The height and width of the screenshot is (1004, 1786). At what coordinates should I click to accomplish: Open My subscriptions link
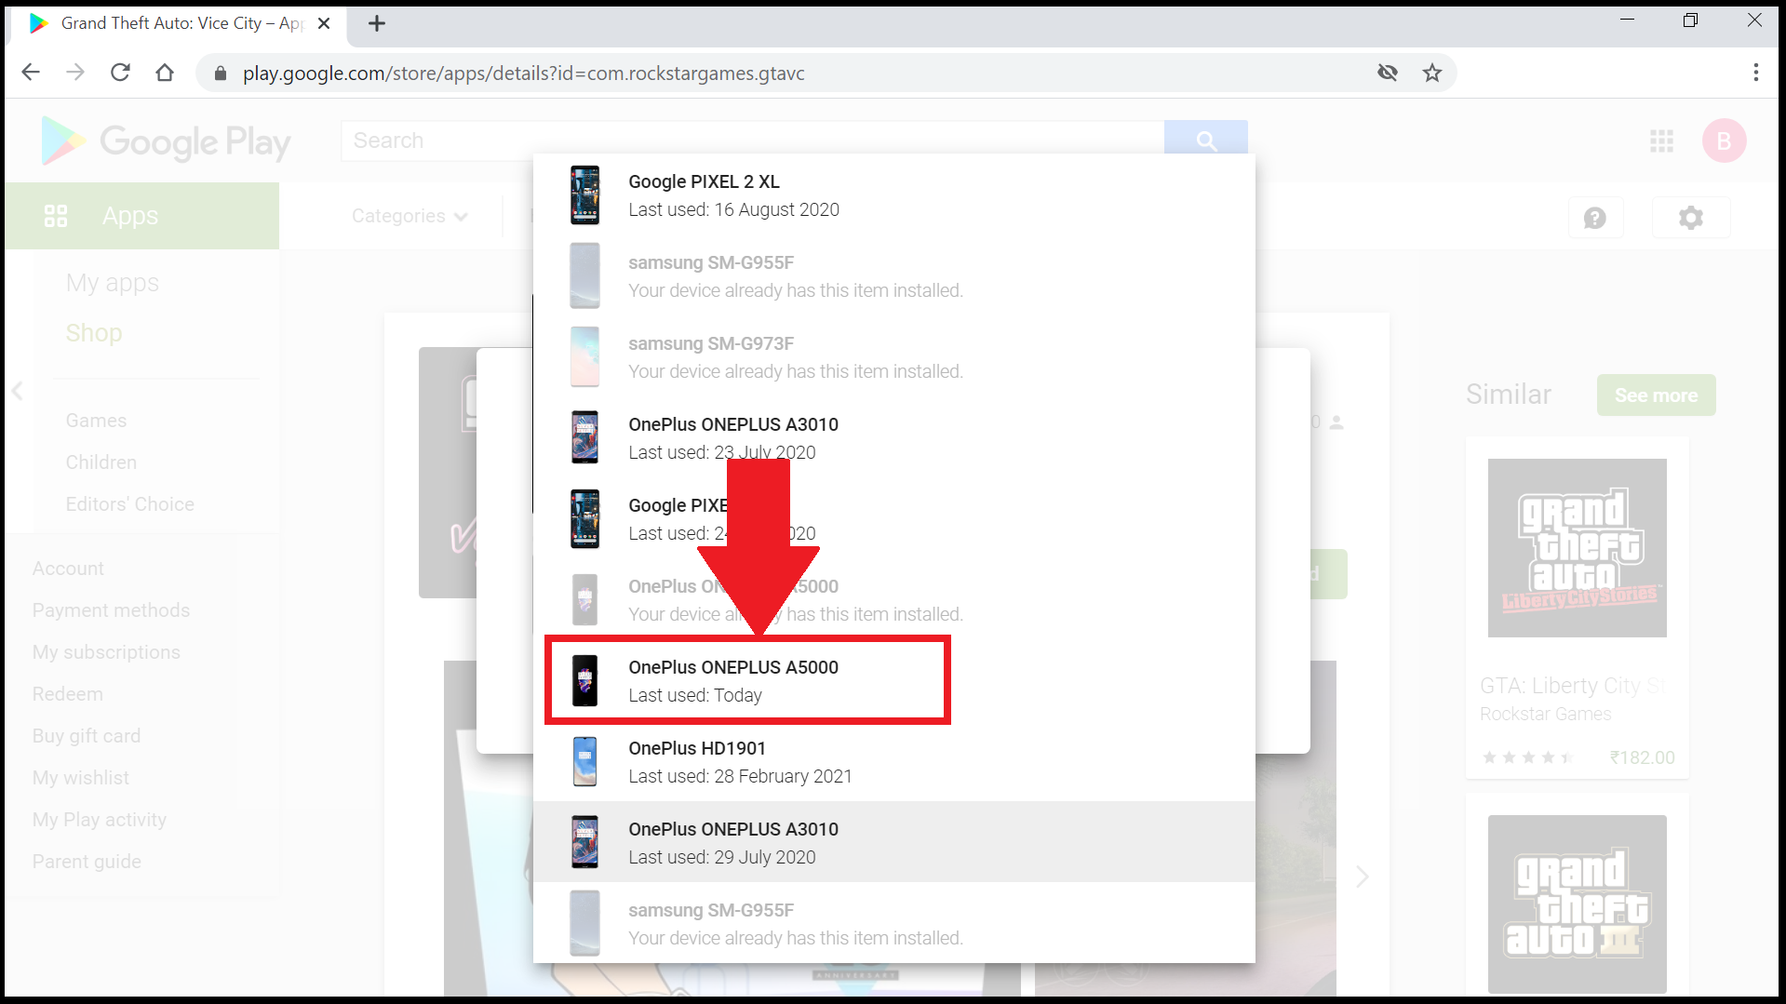(106, 652)
